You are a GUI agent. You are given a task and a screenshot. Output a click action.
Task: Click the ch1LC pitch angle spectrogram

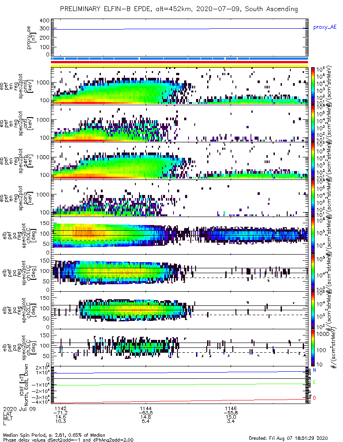click(180, 273)
